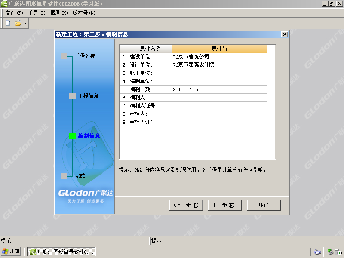Click the application icon in title bar
This screenshot has height=258, width=344.
pos(4,4)
